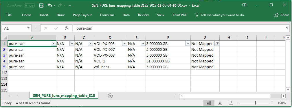This screenshot has height=108, width=292.
Task: Click zoom out minus button
Action: coord(239,103)
